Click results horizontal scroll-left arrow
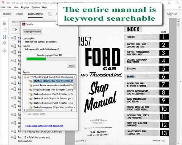The image size is (182, 145). pos(24,110)
